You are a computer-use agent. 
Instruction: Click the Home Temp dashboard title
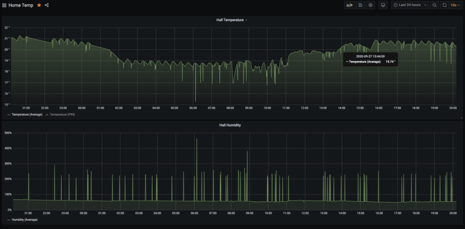point(21,5)
